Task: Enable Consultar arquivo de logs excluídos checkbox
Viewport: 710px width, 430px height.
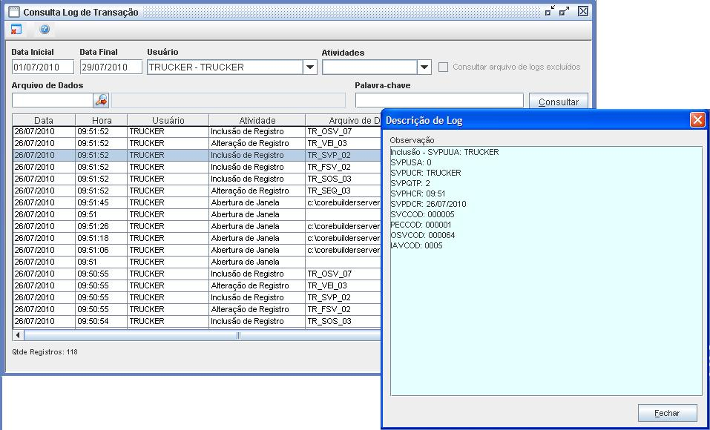Action: (443, 67)
